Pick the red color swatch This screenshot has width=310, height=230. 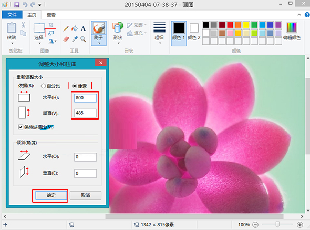pyautogui.click(x=230, y=25)
